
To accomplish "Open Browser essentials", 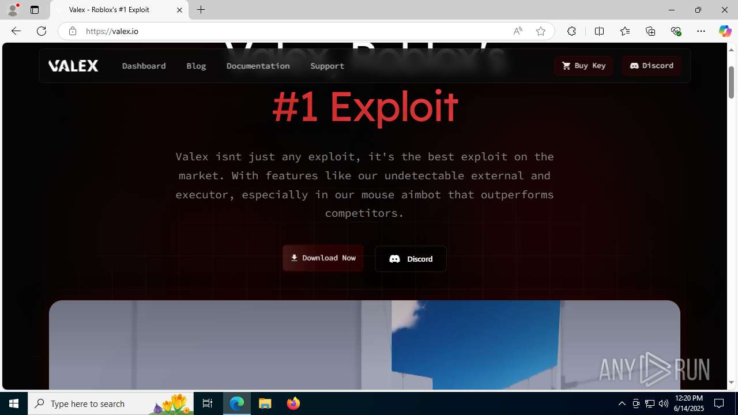I will point(676,31).
